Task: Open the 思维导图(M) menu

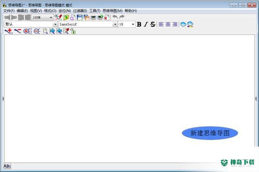Action: pos(113,11)
